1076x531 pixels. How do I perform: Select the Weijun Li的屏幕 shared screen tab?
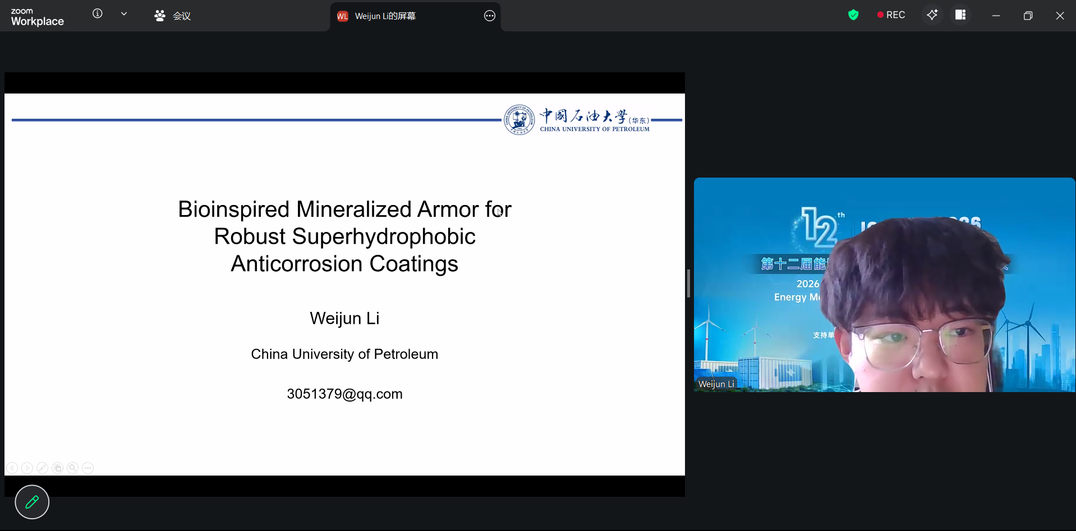coord(415,16)
